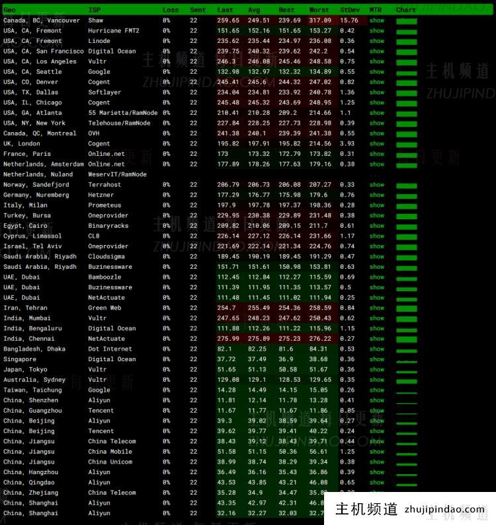
Task: Show MTR for Denver Cogent row
Action: coord(376,82)
